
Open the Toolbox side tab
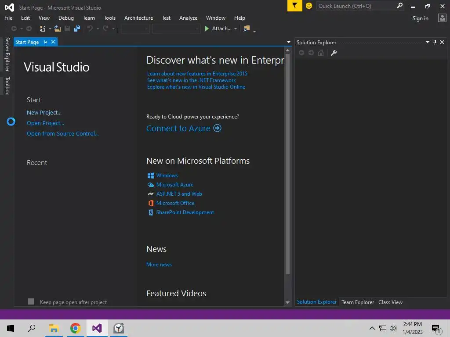pos(7,86)
